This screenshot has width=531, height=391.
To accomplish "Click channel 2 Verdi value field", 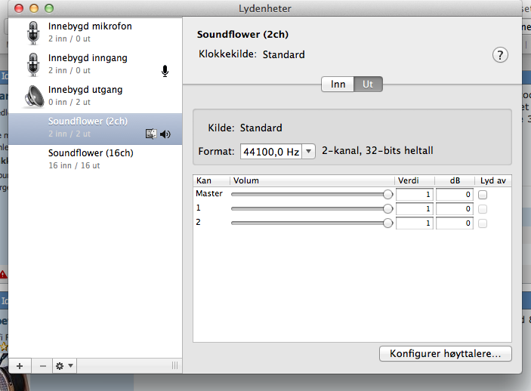I will click(415, 223).
